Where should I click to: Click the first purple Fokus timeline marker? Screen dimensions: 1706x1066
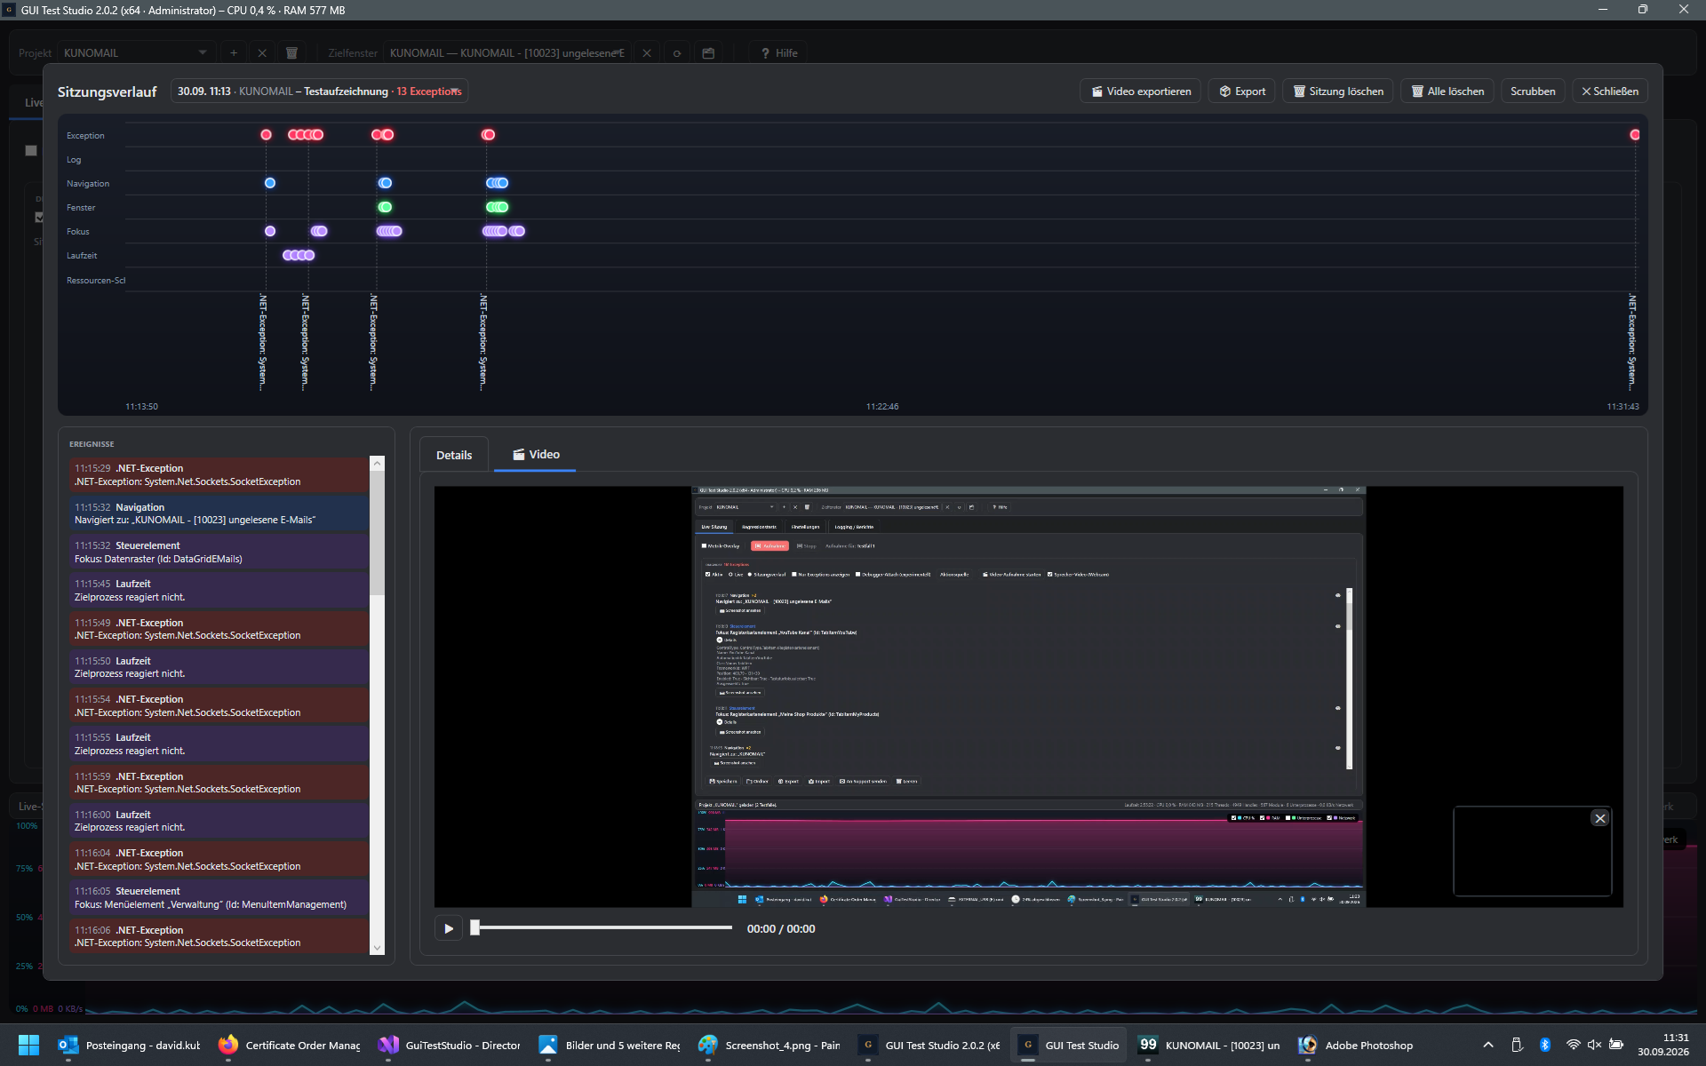pos(270,231)
